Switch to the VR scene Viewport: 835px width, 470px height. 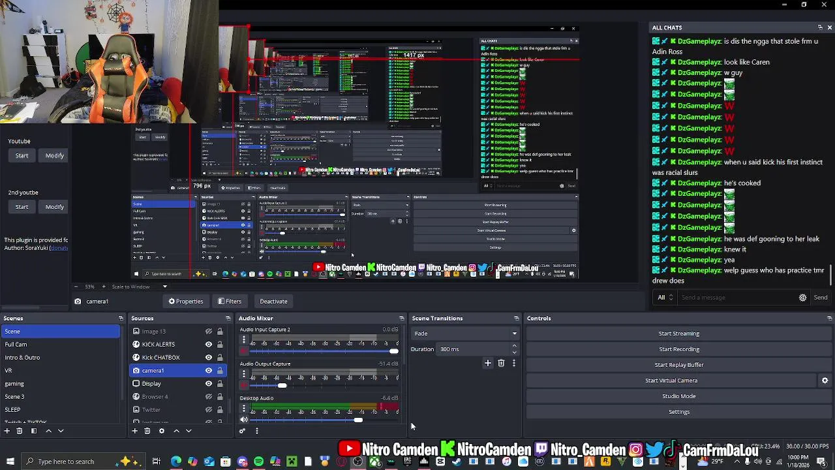61,371
